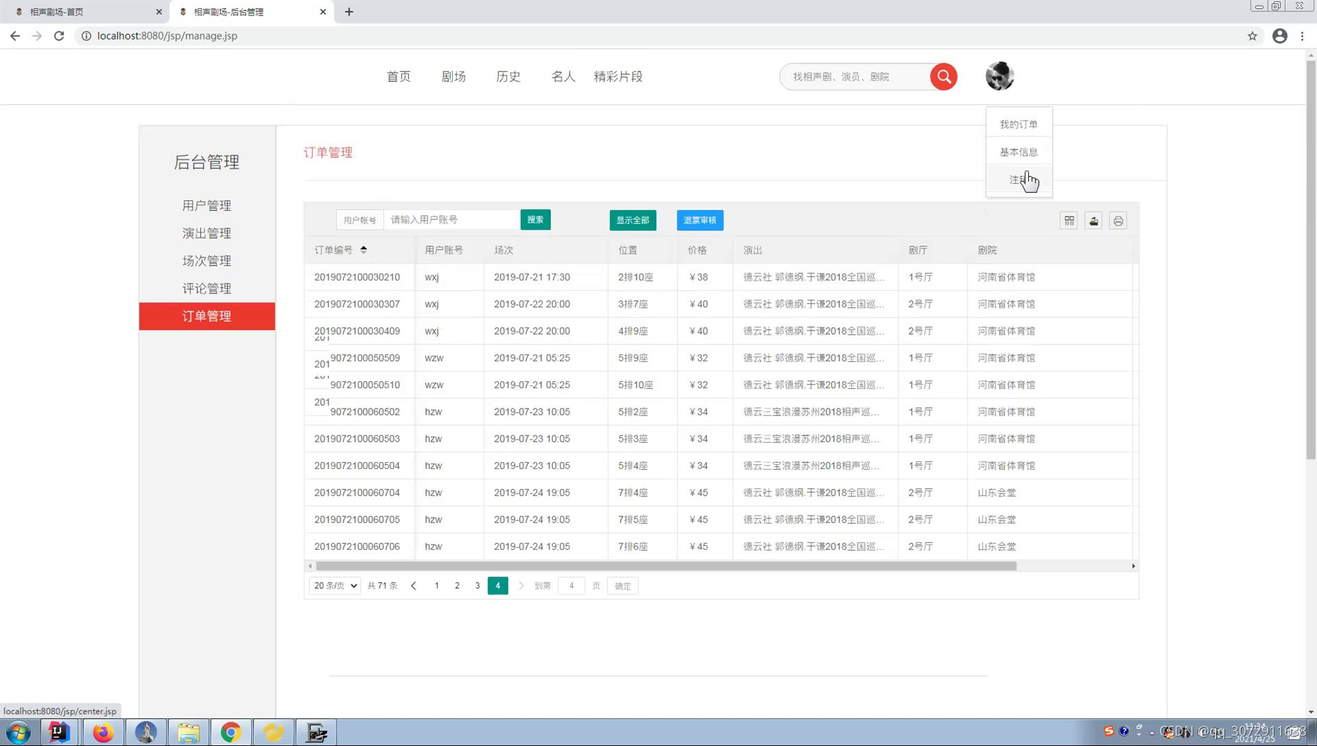
Task: Click the active page 4 button
Action: [498, 586]
